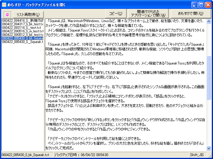Select the 060422_090516_S_m_test.txt entry
Image resolution: width=213 pixels, height=159 pixels.
point(22,31)
